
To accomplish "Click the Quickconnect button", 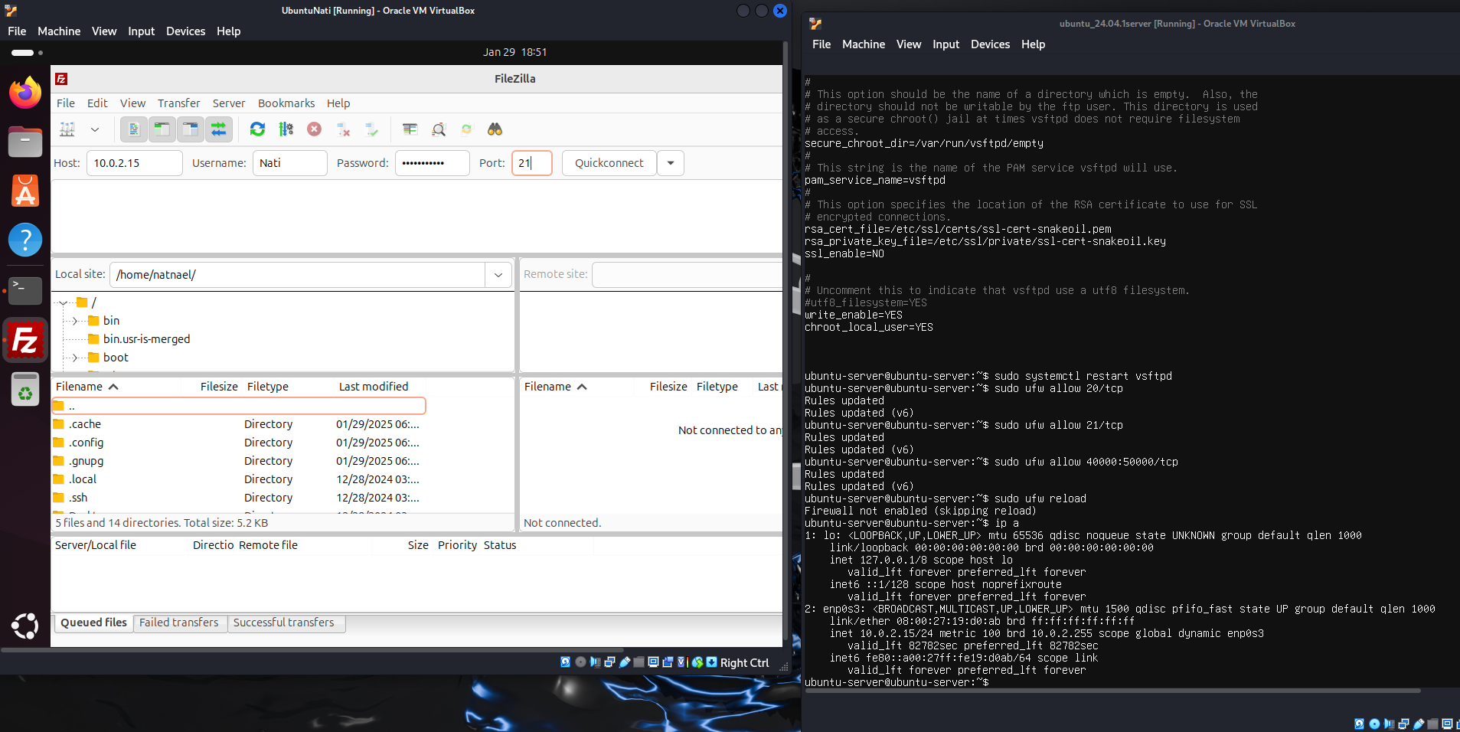I will (x=609, y=163).
